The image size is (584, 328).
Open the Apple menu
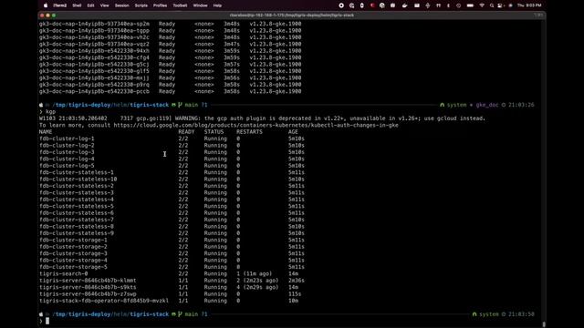coord(46,5)
